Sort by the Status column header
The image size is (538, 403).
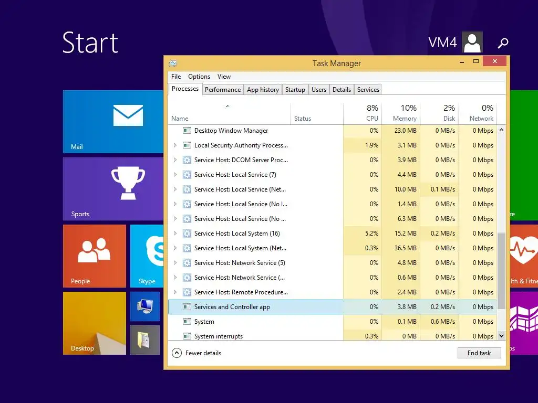(x=317, y=113)
